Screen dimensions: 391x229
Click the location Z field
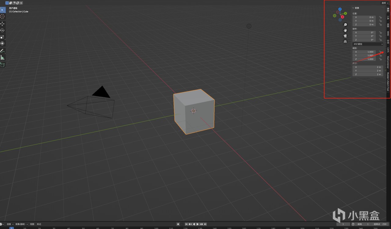[364, 24]
